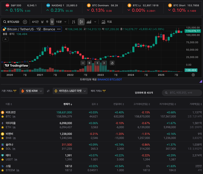
Task: Sort the list by 현재가
Action: pos(68,104)
